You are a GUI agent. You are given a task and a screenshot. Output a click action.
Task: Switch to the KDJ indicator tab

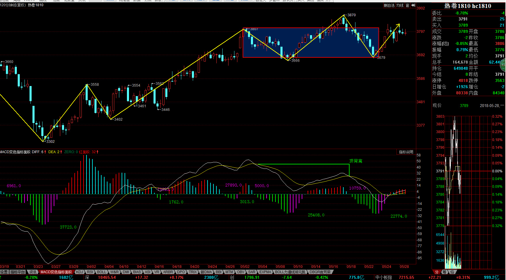click(x=79, y=272)
